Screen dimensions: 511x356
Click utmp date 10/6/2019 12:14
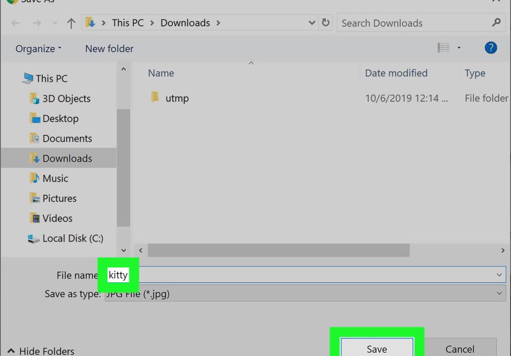tap(406, 98)
